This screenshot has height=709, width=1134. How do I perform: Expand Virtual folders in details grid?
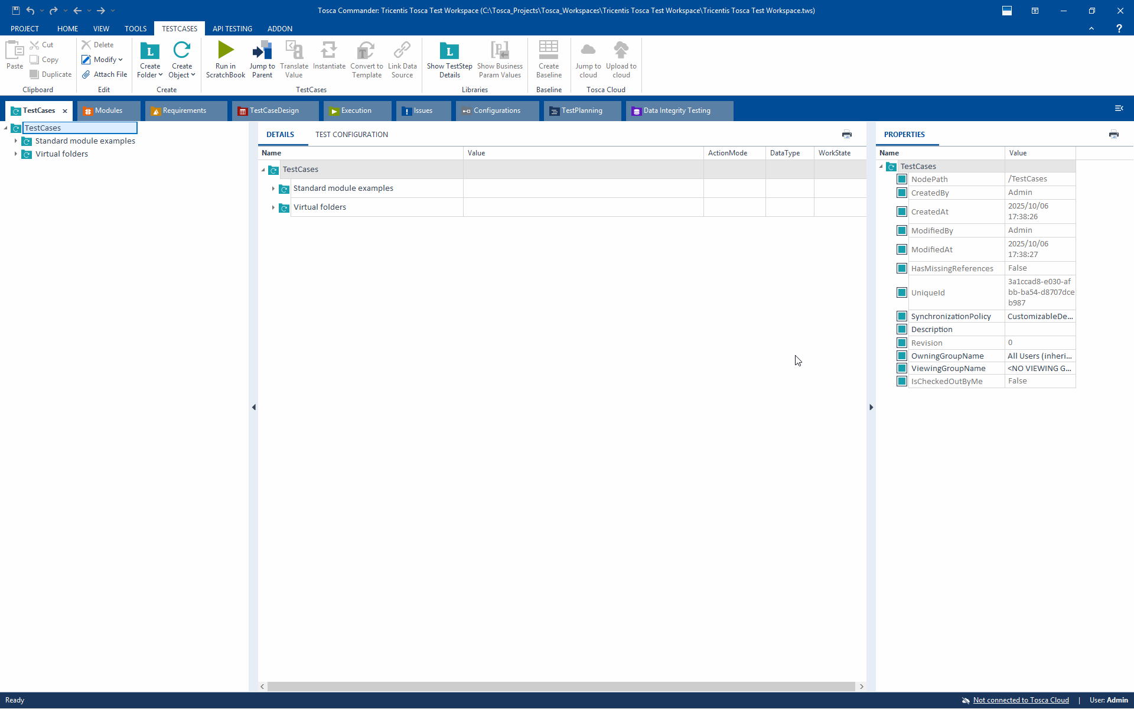(x=273, y=207)
